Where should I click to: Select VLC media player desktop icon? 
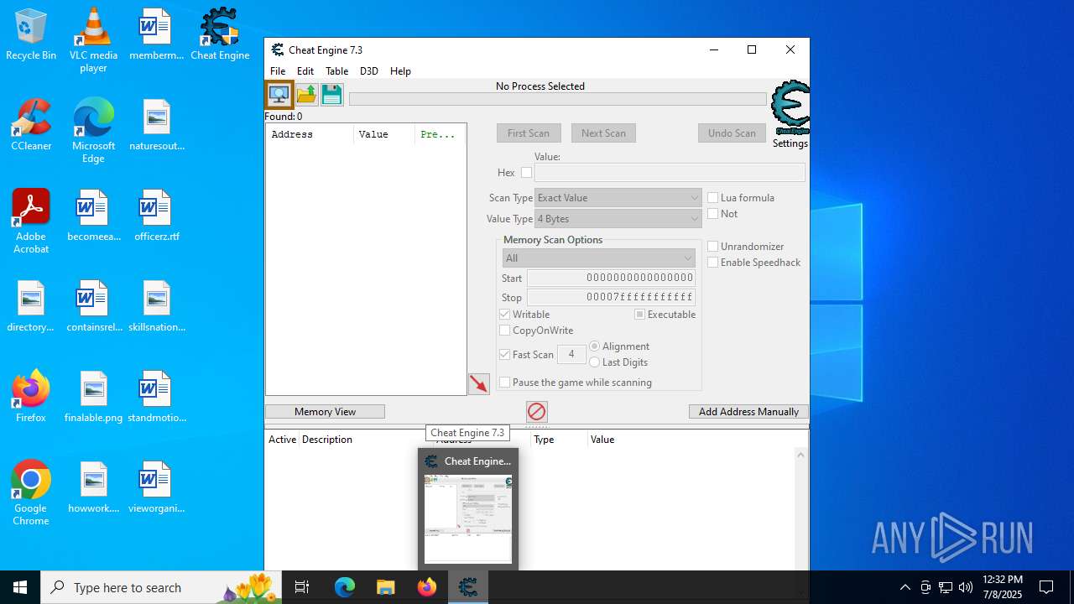[x=93, y=41]
